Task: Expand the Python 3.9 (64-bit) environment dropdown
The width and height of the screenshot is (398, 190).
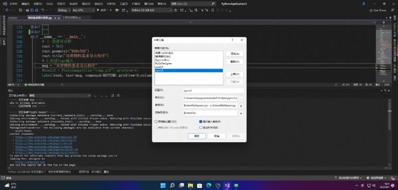Action: click(152, 10)
